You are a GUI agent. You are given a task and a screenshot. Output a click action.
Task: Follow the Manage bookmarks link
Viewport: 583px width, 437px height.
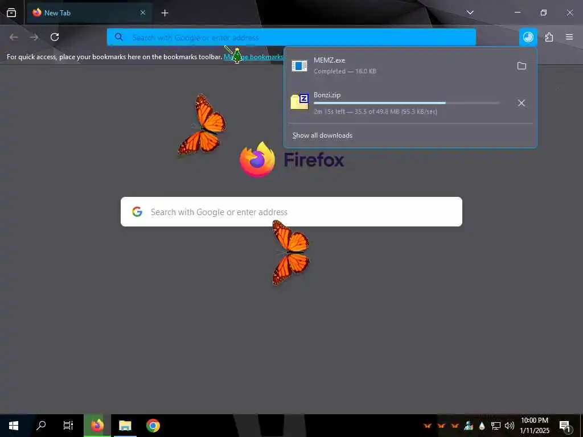[253, 57]
